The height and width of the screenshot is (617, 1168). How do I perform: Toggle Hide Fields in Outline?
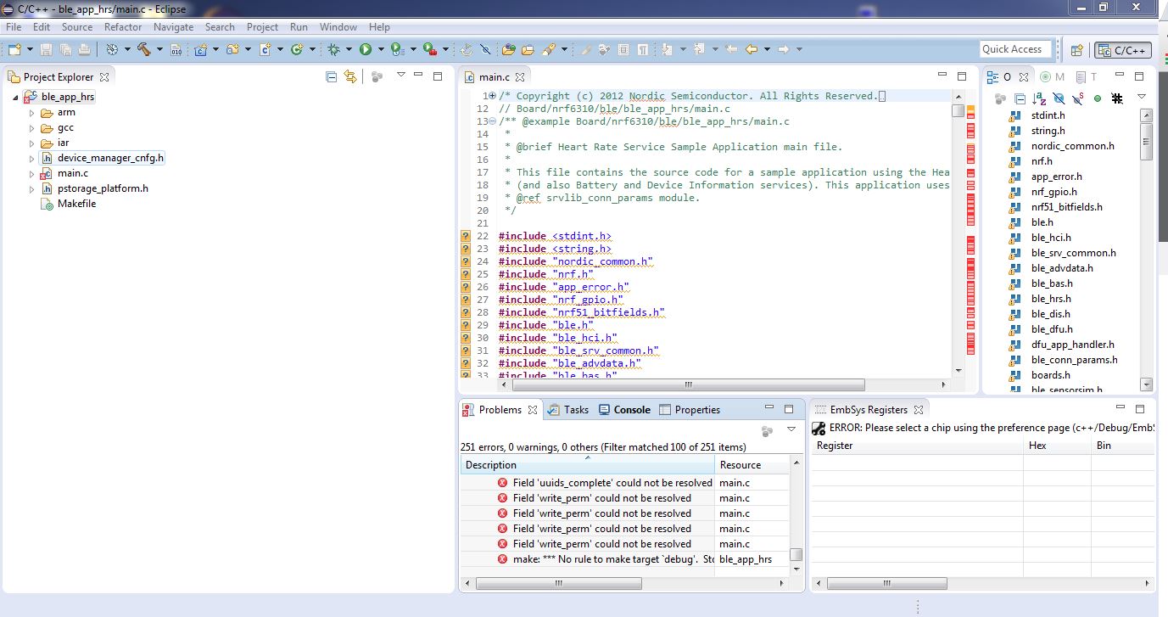point(1059,98)
